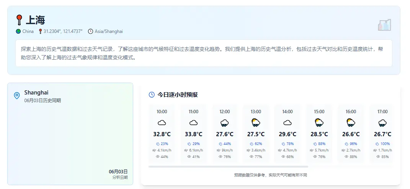Image resolution: width=410 pixels, height=189 pixels.
Task: Click the 27.6°C temperature value
Action: 225,134
